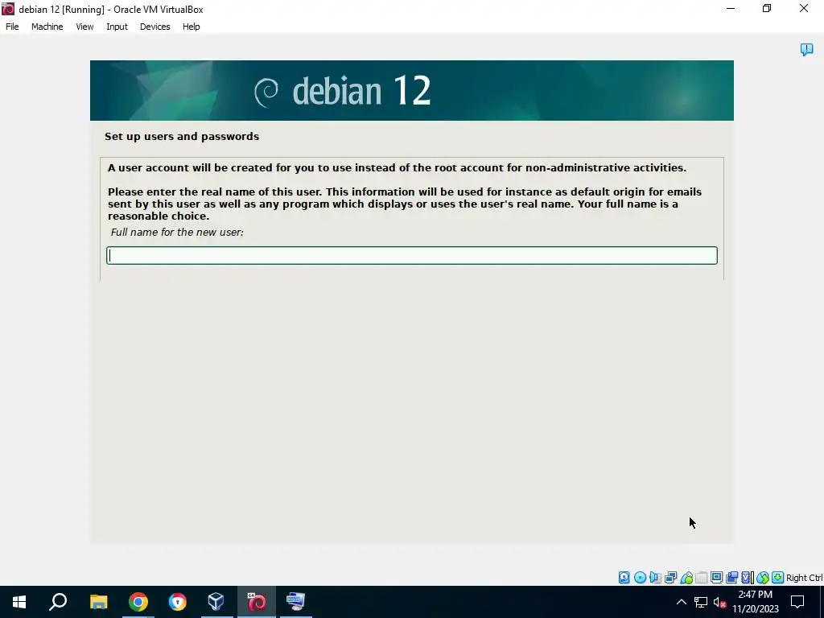824x618 pixels.
Task: Open the Help menu
Action: tap(192, 27)
